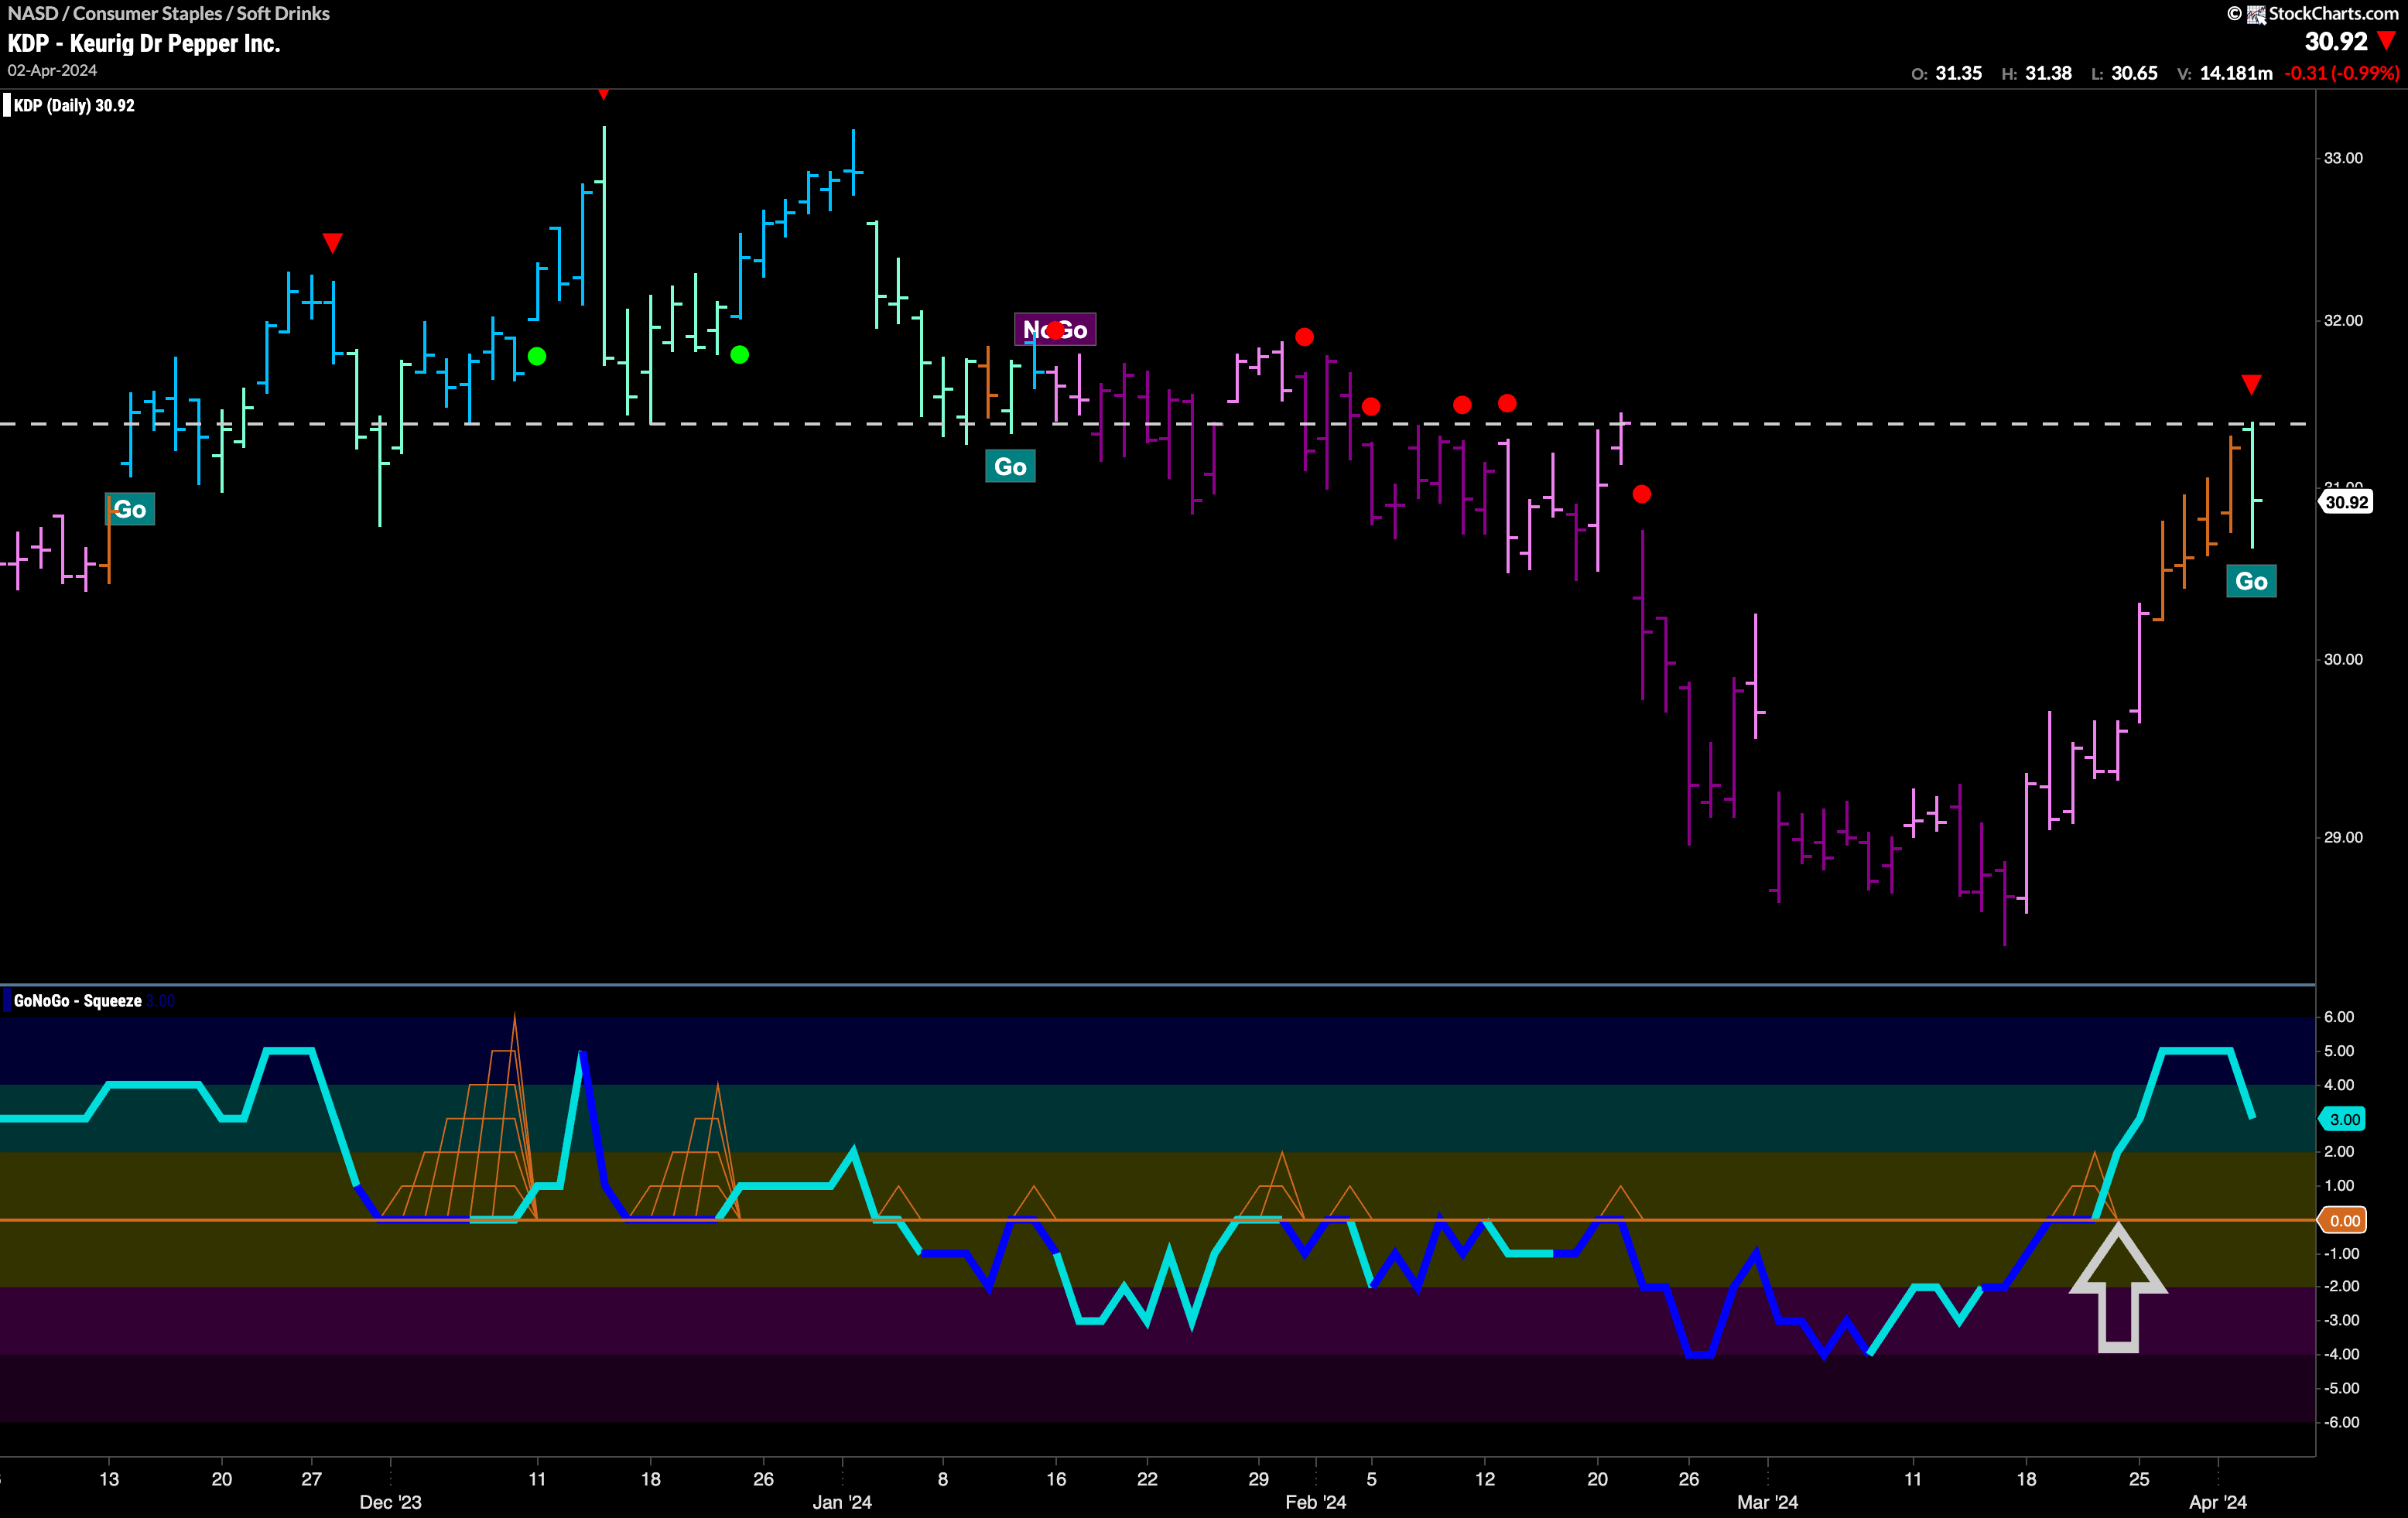Click the -6.00 oscillator axis label

tap(2339, 1422)
